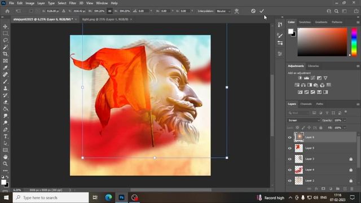Select the Clone Stamp tool
Screen dimensions: 361x203
pyautogui.click(x=5, y=89)
